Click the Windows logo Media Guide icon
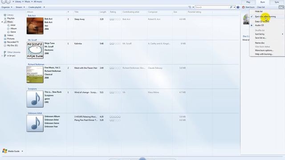 tap(5, 151)
